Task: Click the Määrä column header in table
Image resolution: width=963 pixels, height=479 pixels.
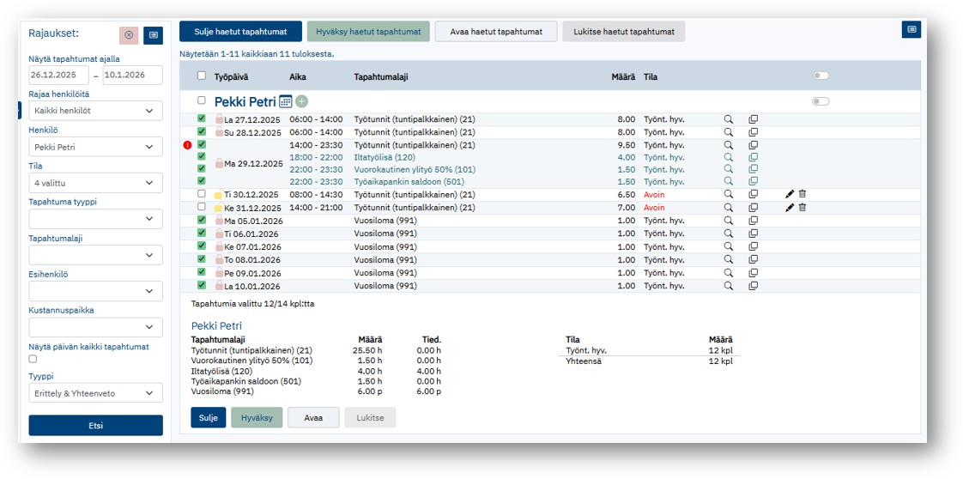Action: point(623,76)
